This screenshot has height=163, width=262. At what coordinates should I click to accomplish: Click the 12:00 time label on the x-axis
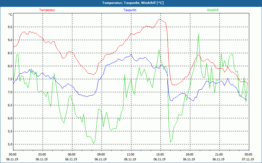click(x=131, y=155)
